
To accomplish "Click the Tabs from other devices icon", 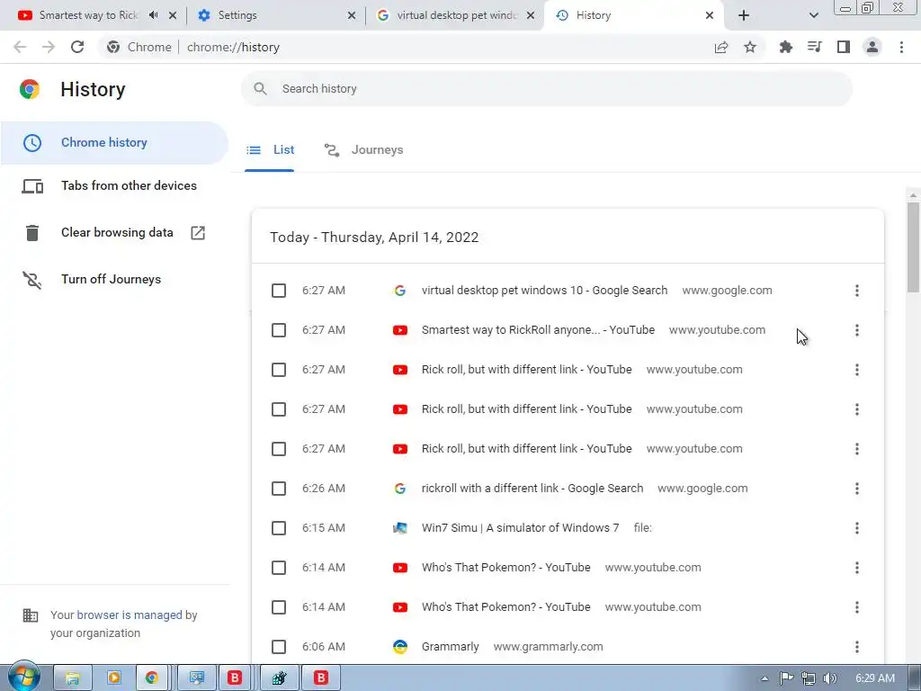I will (32, 186).
